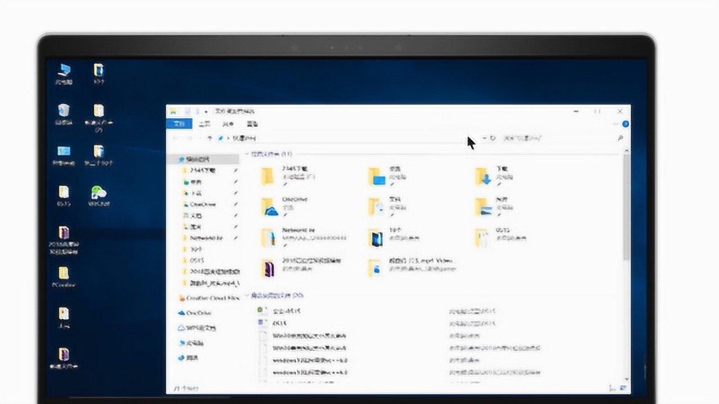Select the green WeChat desktop shortcut
Screen dimensions: 719x404
(99, 196)
